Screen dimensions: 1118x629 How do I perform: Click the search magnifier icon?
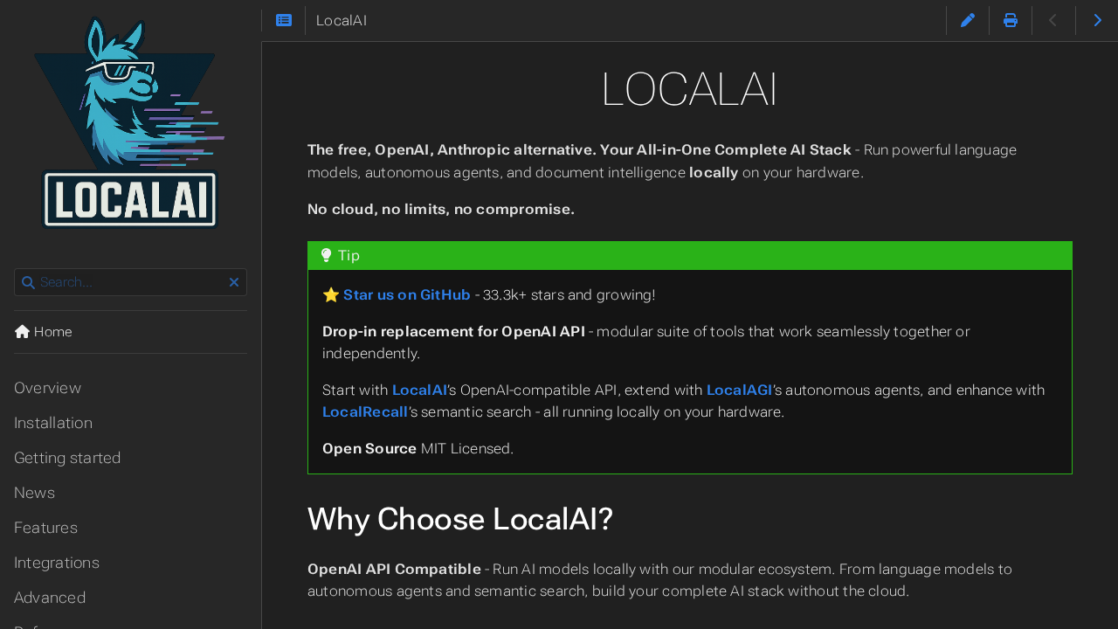29,282
